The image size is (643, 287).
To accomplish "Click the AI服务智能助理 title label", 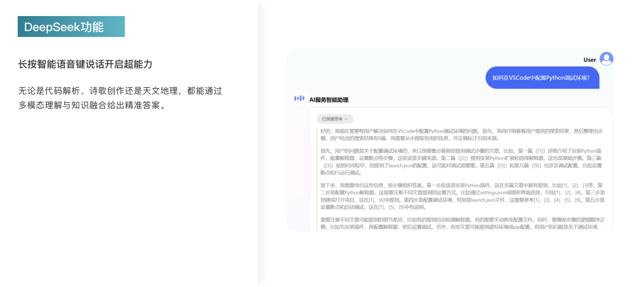I will point(329,99).
